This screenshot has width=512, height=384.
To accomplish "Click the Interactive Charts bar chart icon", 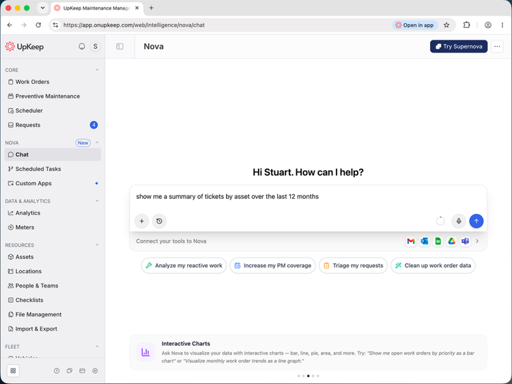I will coord(145,352).
